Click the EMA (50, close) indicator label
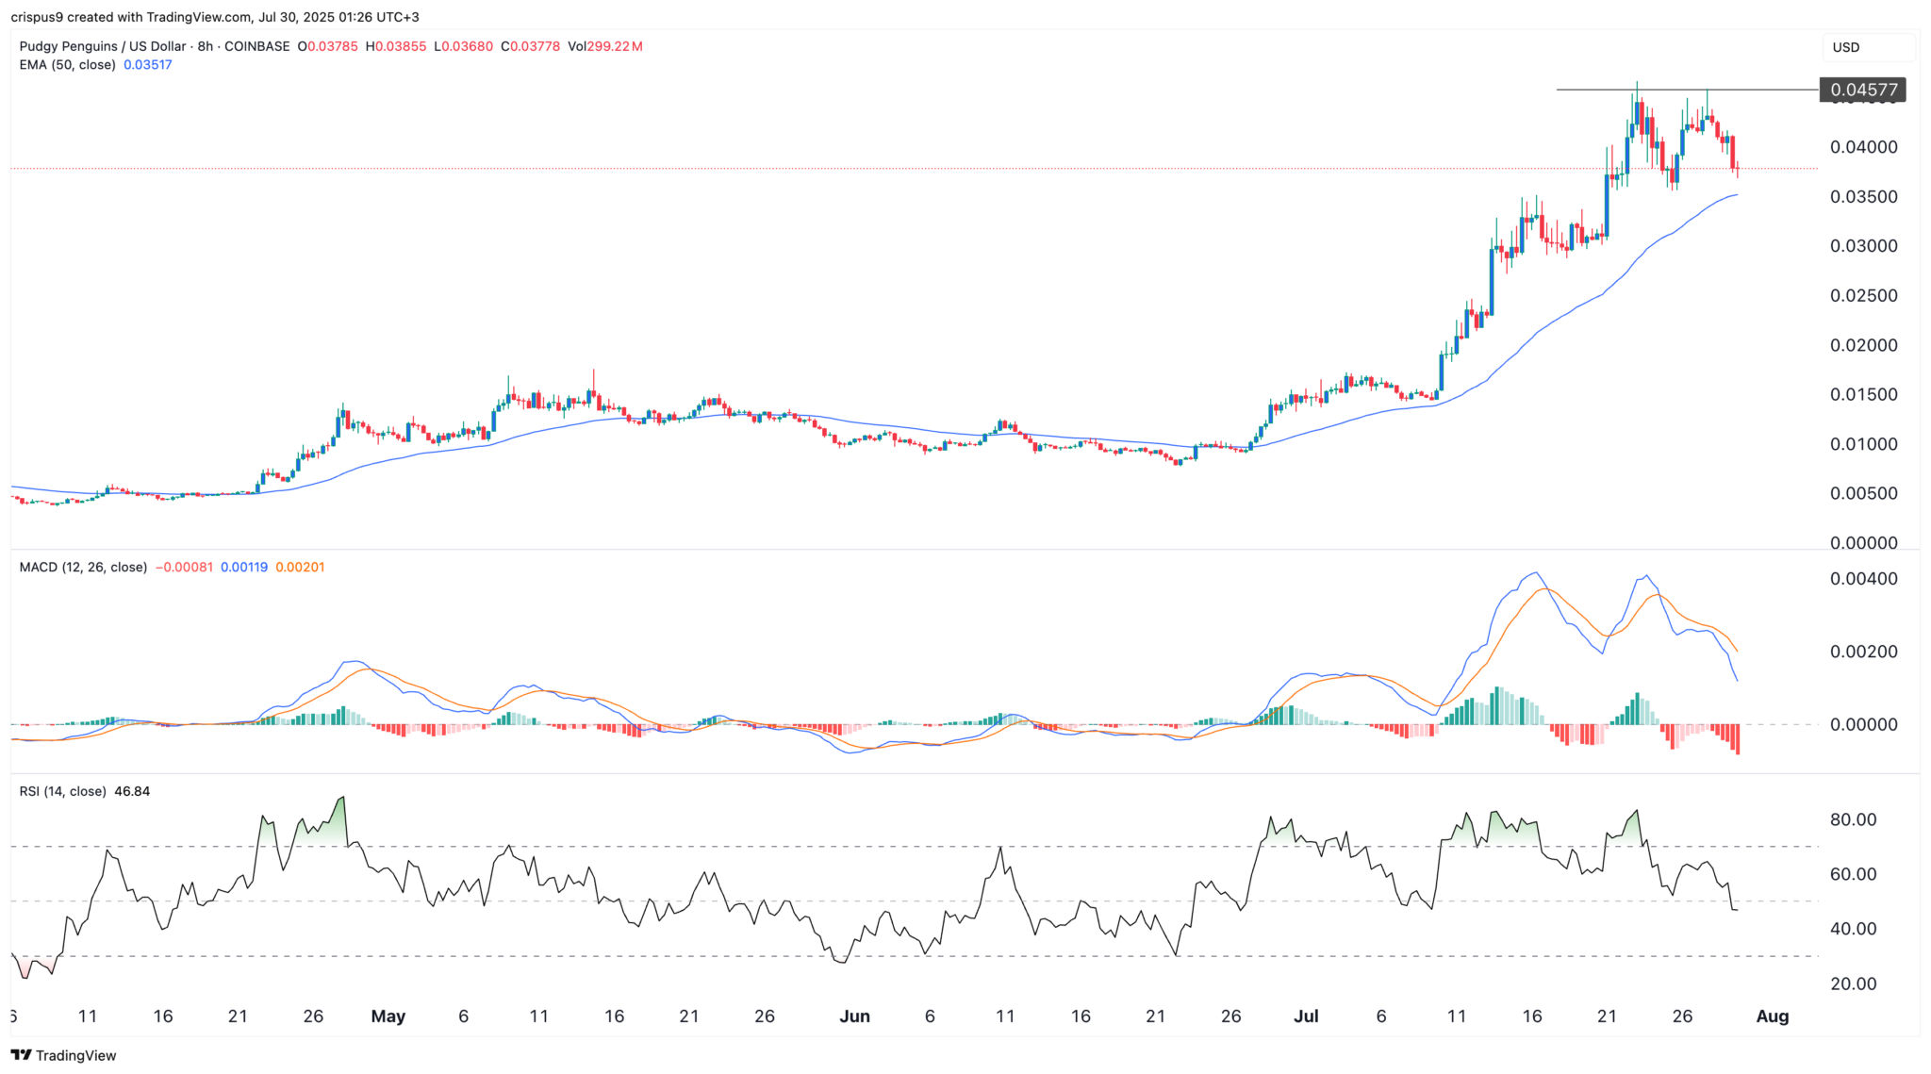This screenshot has width=1931, height=1074. point(68,65)
